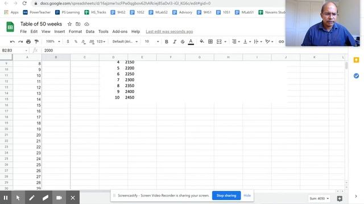Viewport: 364px width, 204px height.
Task: Open the View menu
Action: coord(46,32)
